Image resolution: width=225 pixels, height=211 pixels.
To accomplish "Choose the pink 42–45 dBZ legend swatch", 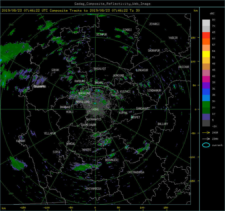I will 206,73.
